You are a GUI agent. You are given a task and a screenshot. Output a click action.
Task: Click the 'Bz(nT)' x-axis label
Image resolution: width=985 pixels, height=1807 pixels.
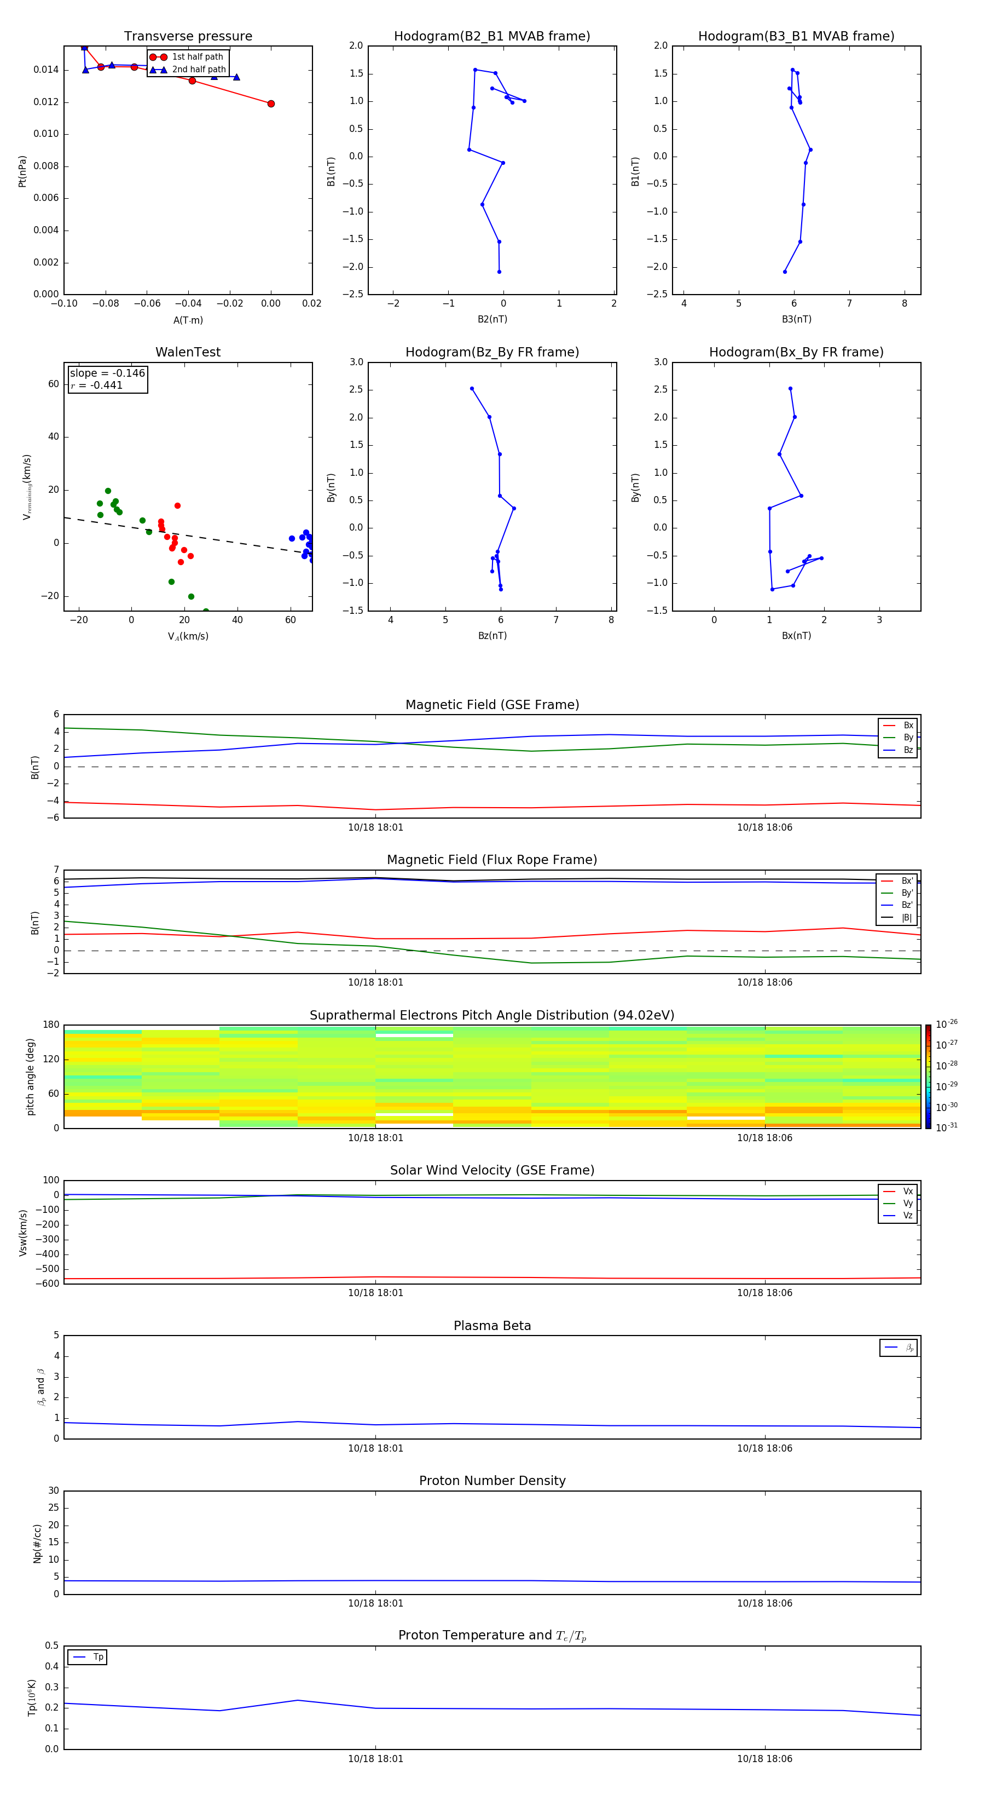(492, 636)
